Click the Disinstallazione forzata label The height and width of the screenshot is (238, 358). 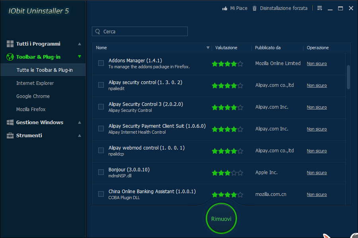click(x=284, y=8)
